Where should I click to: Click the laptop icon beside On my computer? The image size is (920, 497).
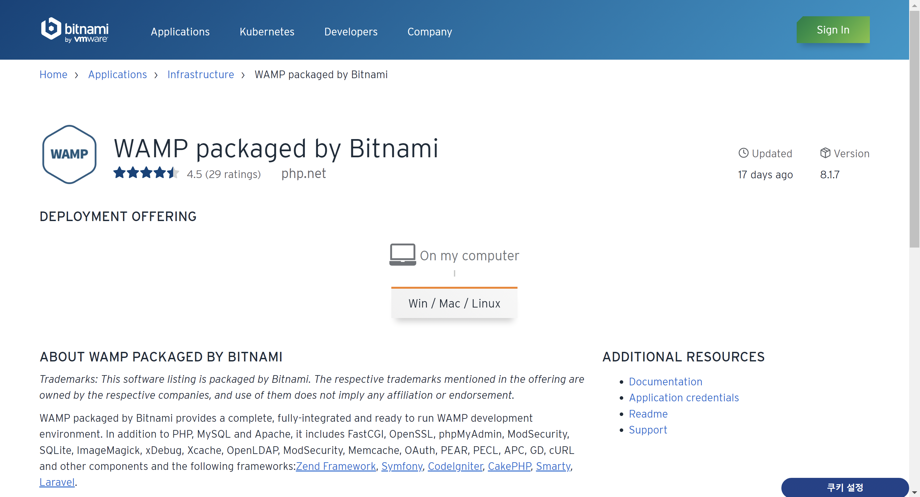pyautogui.click(x=402, y=255)
